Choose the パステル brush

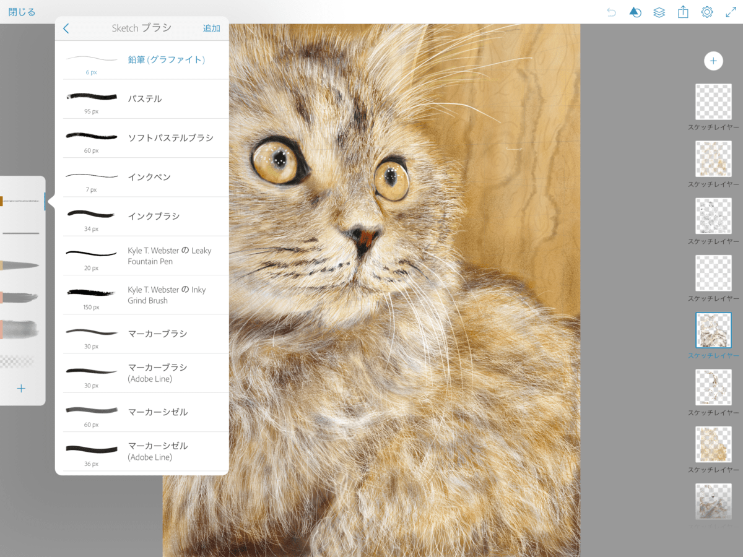pyautogui.click(x=142, y=99)
